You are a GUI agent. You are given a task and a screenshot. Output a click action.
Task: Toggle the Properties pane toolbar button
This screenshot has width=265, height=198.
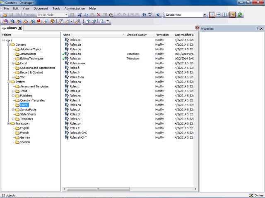[232, 15]
